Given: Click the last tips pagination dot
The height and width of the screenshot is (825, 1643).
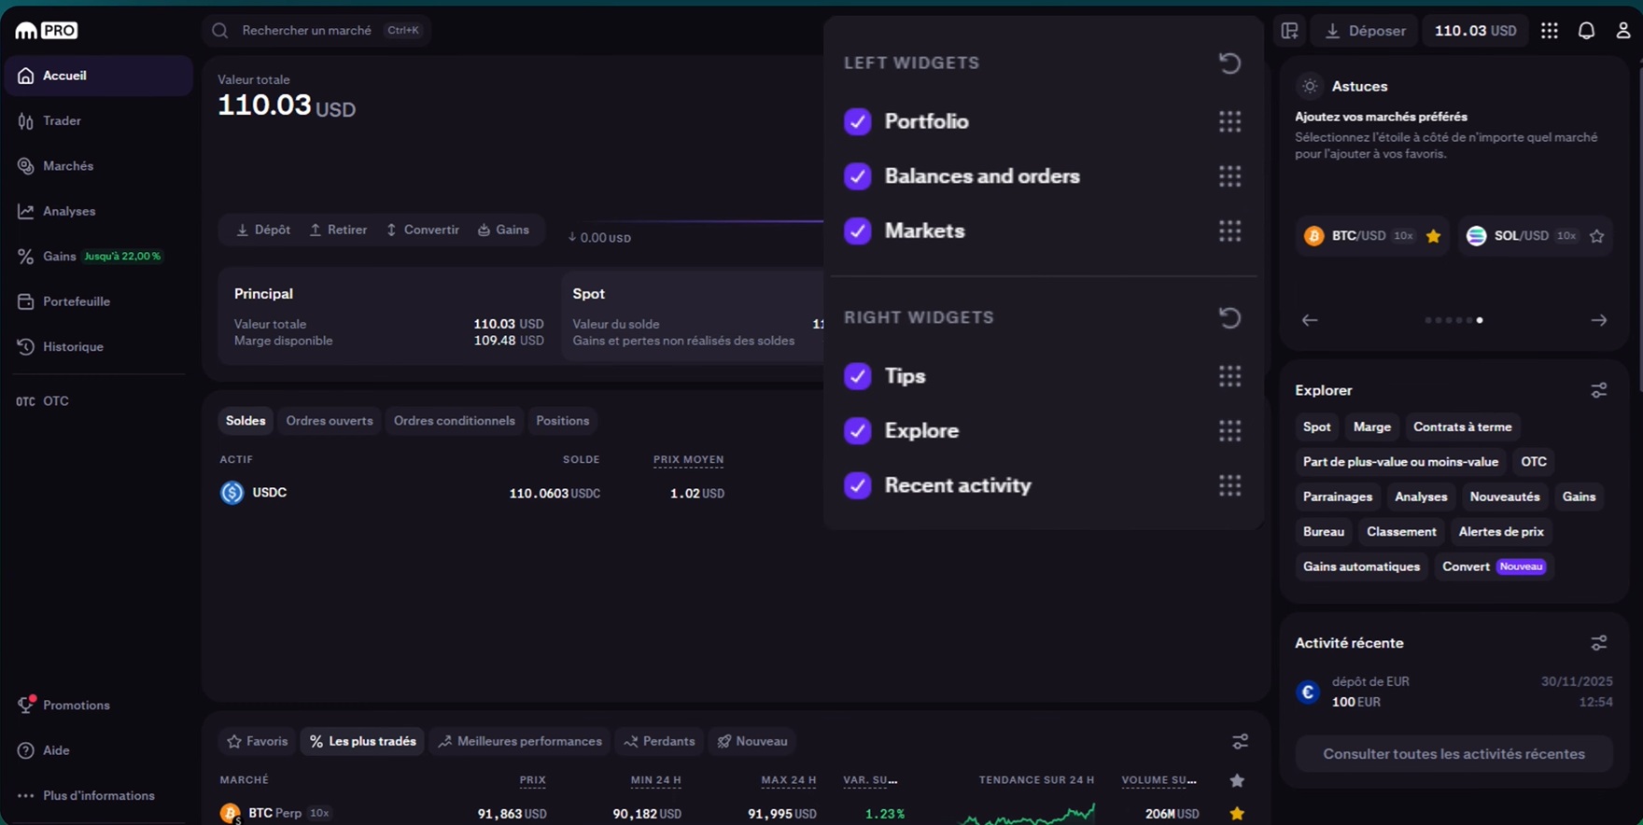Looking at the screenshot, I should click(x=1480, y=320).
